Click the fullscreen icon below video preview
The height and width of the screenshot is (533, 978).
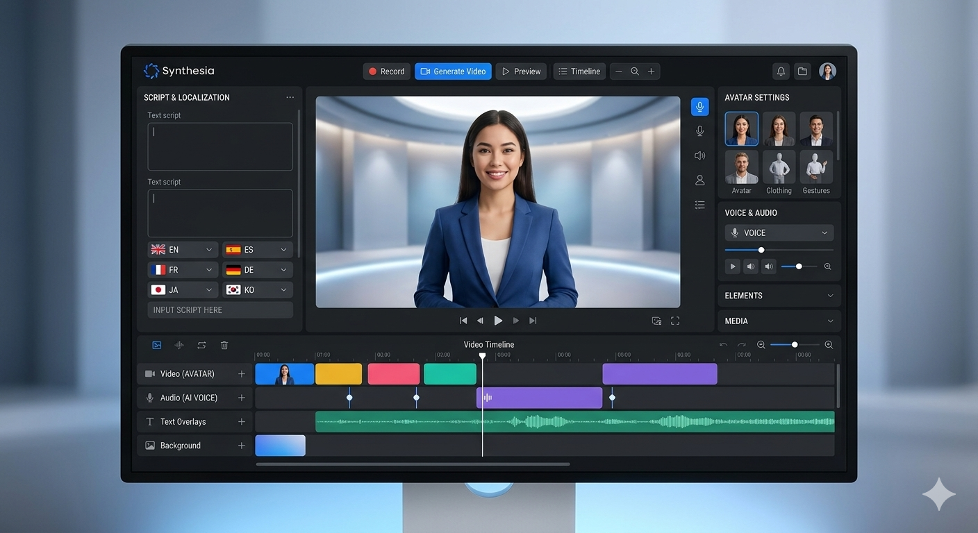(674, 321)
